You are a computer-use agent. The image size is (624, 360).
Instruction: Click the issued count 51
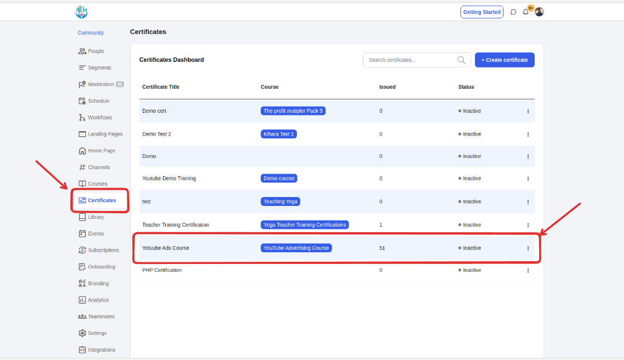(x=382, y=248)
